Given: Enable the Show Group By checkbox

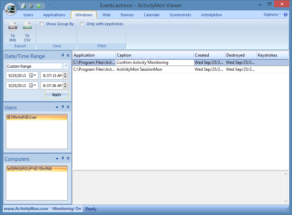Looking at the screenshot, I should pos(42,24).
